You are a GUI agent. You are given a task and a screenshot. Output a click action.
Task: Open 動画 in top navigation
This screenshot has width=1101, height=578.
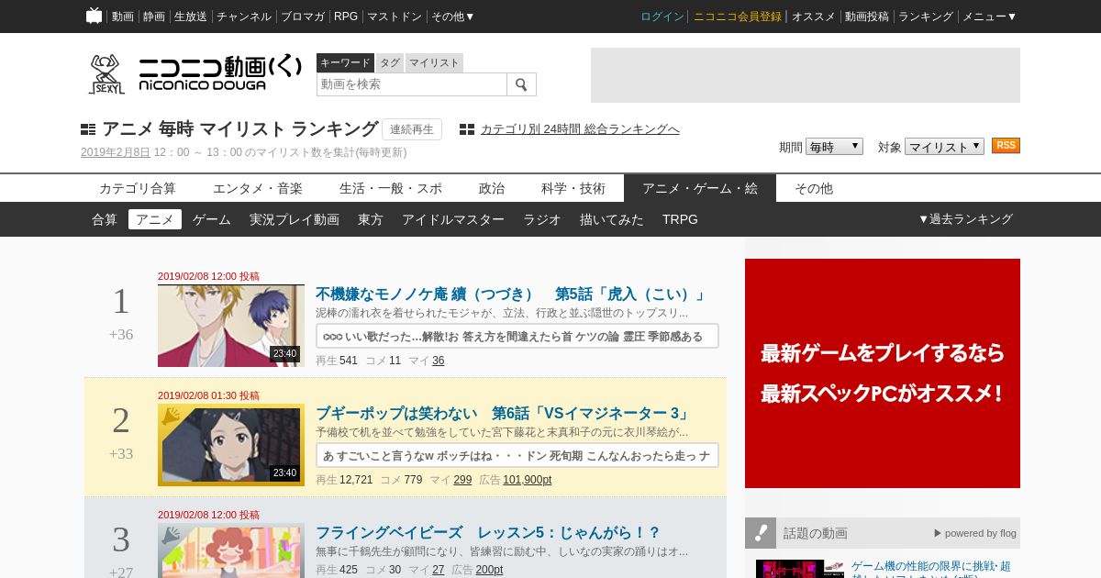tap(123, 17)
